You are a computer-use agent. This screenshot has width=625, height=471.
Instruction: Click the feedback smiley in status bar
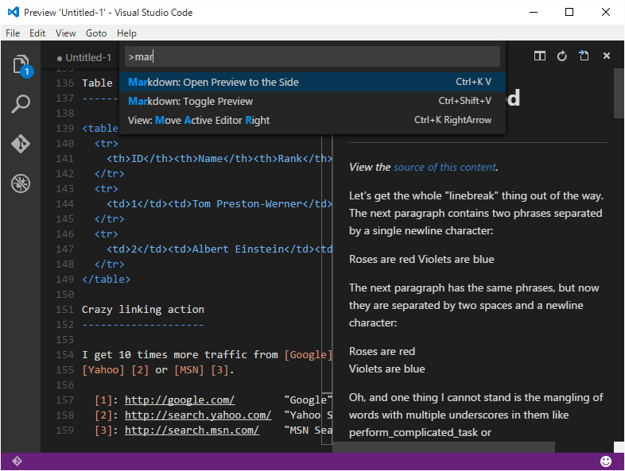point(605,461)
